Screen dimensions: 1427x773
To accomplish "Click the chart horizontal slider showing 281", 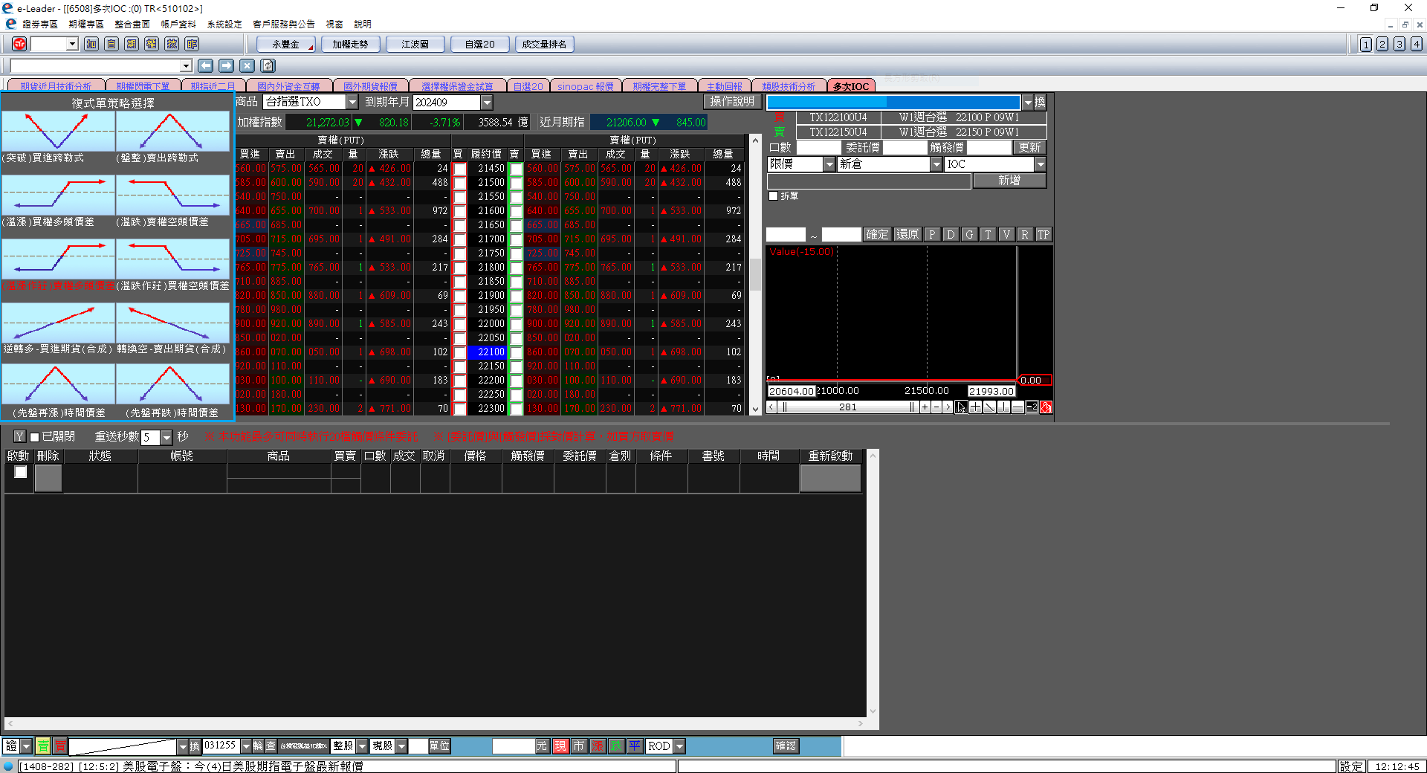I will coord(848,407).
